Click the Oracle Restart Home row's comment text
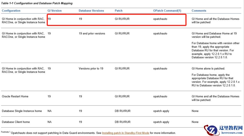 [x=215, y=98]
